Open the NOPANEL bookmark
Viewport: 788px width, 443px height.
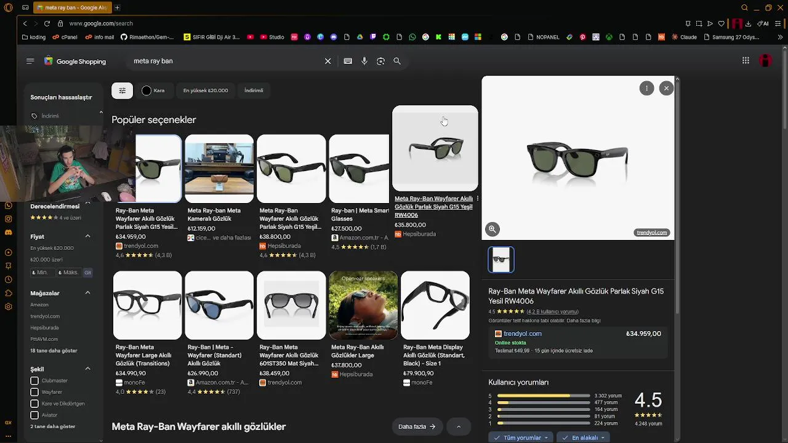click(x=543, y=37)
